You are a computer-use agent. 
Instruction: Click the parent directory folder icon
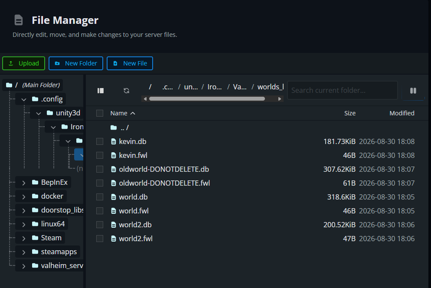[114, 128]
